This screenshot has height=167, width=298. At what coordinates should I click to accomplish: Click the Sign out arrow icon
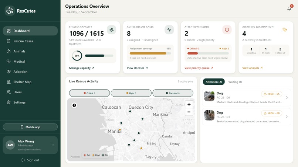pyautogui.click(x=23, y=160)
